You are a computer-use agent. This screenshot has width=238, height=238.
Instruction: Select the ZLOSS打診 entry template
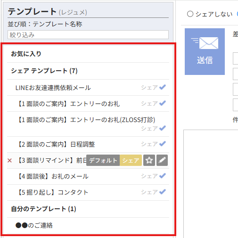click(88, 124)
